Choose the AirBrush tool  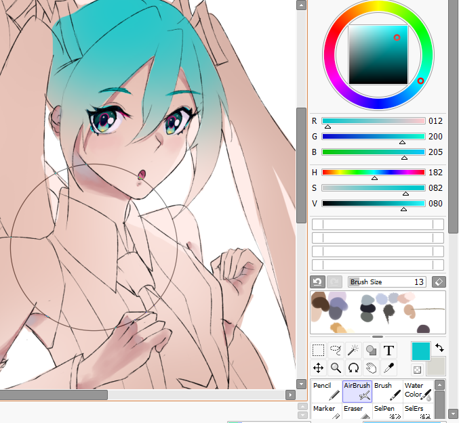click(x=357, y=391)
